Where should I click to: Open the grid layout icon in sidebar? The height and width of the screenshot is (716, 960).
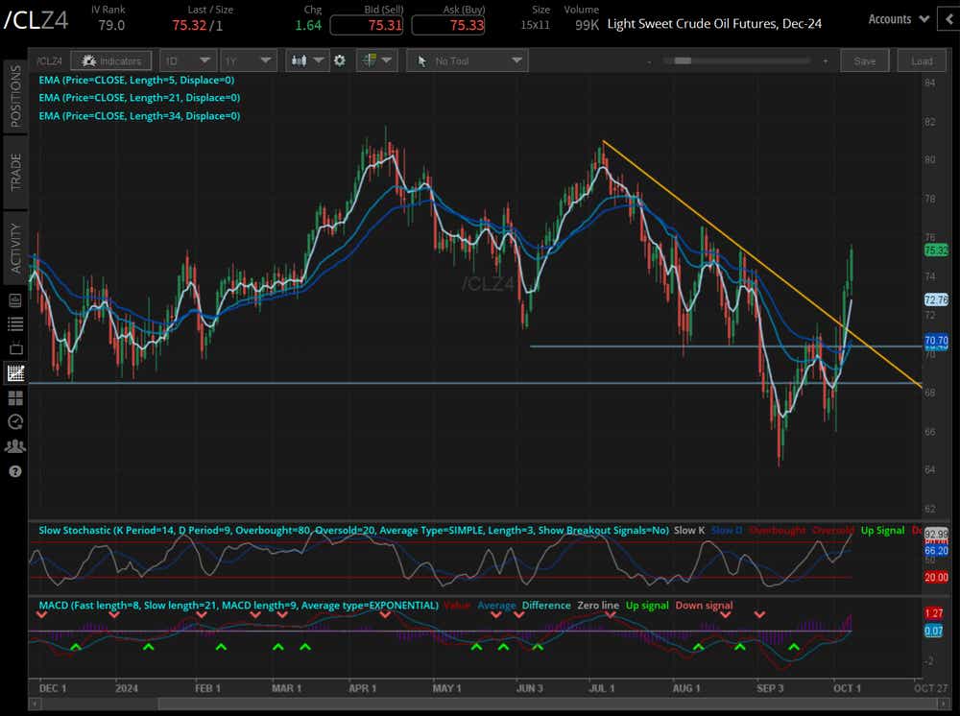15,397
